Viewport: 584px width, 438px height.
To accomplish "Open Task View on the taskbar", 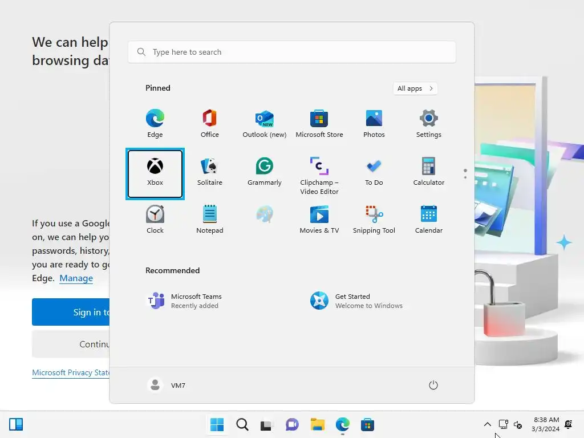I will (x=266, y=424).
